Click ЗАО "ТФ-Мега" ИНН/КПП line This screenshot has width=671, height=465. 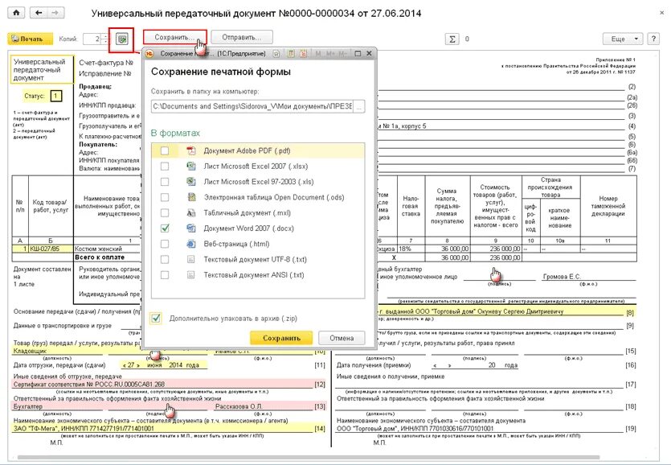tap(84, 429)
